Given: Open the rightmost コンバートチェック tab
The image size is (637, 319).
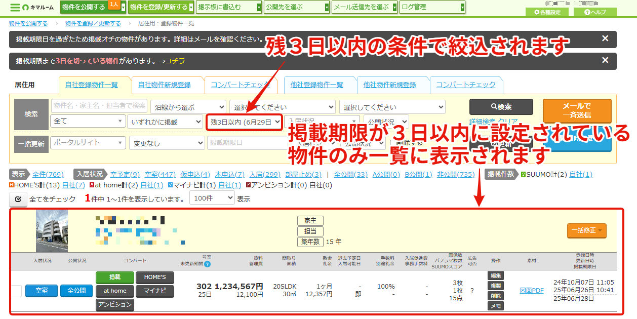Looking at the screenshot, I should click(x=466, y=85).
